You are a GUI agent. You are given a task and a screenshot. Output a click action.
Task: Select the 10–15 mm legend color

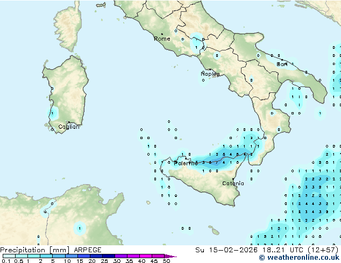71,256
